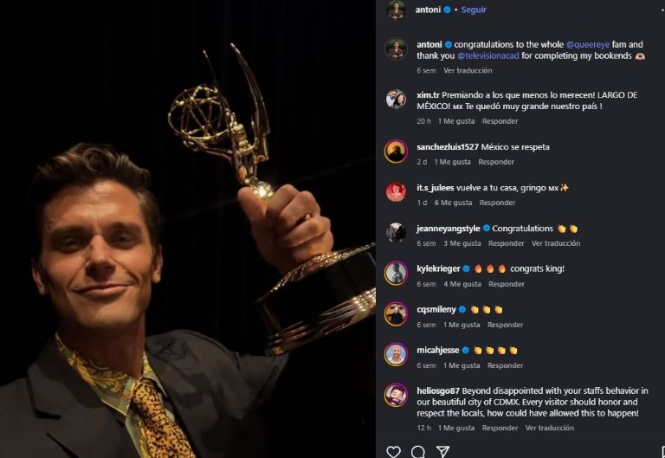Open antoni's header profile avatar
This screenshot has height=458, width=665.
click(x=396, y=10)
